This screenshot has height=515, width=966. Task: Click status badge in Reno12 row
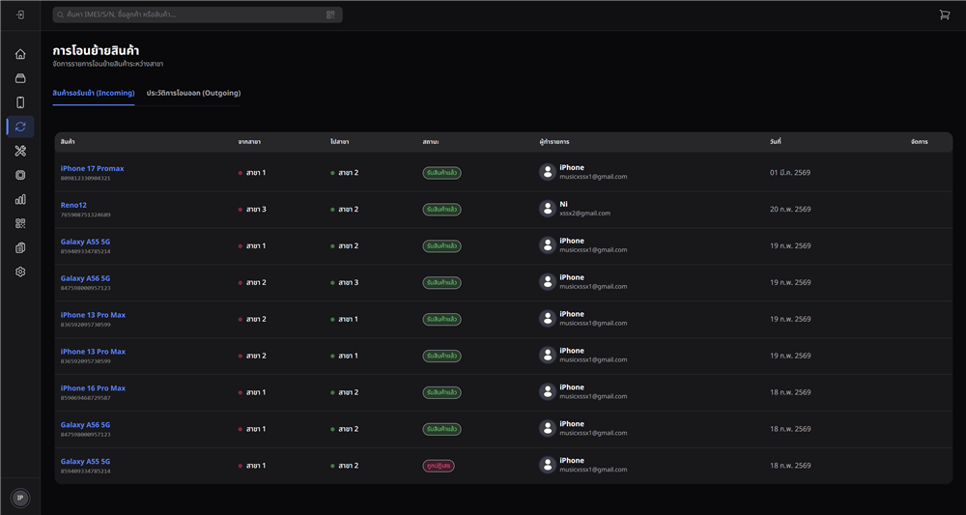pos(441,210)
